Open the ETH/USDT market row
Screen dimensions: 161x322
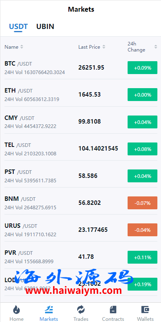pos(80,95)
